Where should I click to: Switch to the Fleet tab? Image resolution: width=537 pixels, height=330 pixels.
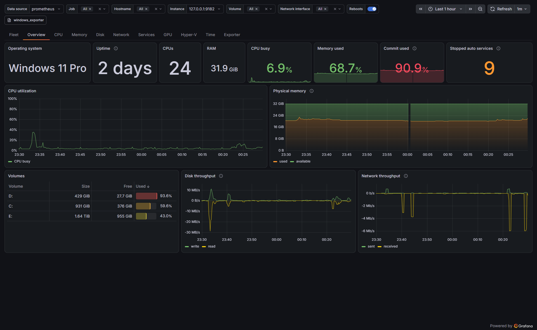[x=14, y=35]
